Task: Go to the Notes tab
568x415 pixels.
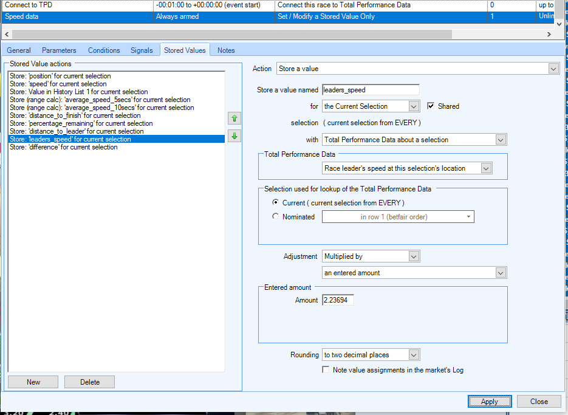Action: point(226,50)
